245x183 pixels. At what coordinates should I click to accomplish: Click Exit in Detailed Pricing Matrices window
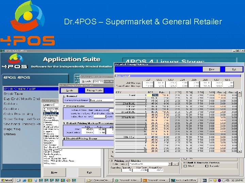tap(234, 69)
